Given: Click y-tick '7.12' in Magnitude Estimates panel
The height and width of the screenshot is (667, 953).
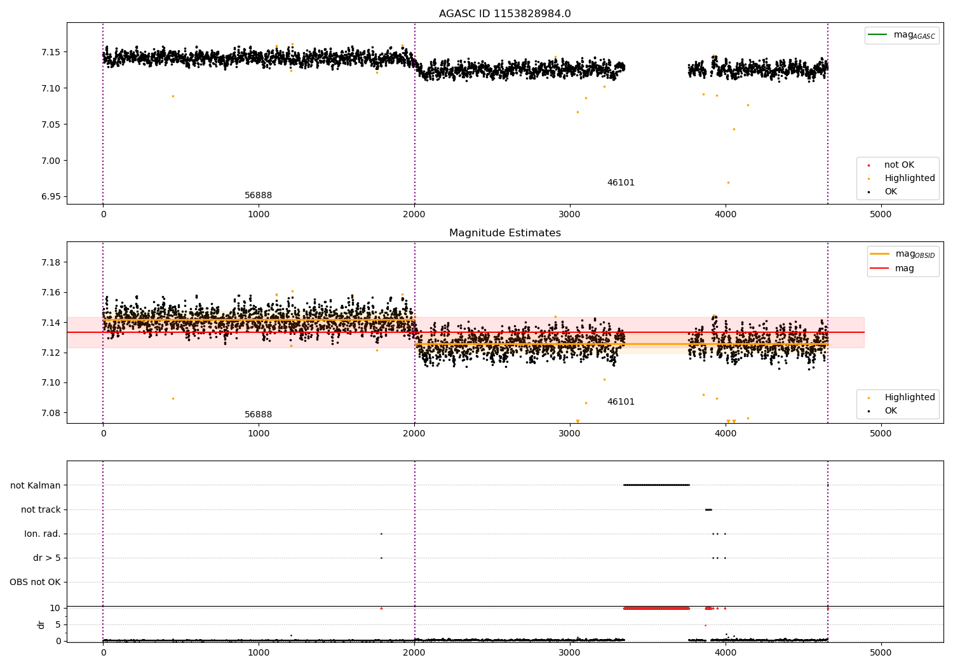Looking at the screenshot, I should click(x=51, y=353).
